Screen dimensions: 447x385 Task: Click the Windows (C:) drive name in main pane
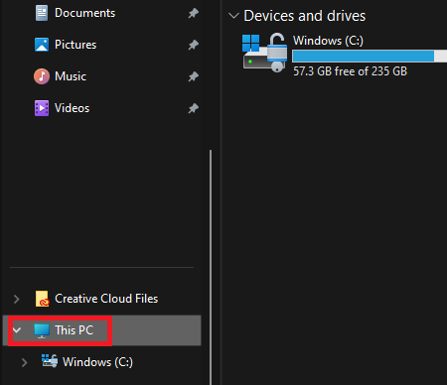(x=328, y=41)
